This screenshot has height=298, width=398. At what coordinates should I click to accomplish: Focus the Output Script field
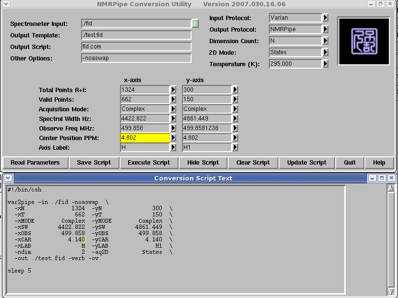pyautogui.click(x=136, y=47)
